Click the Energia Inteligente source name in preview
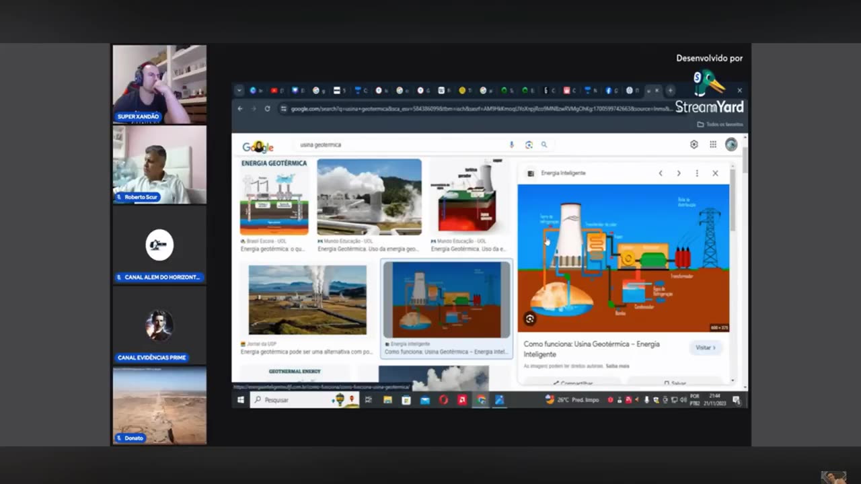 point(563,173)
